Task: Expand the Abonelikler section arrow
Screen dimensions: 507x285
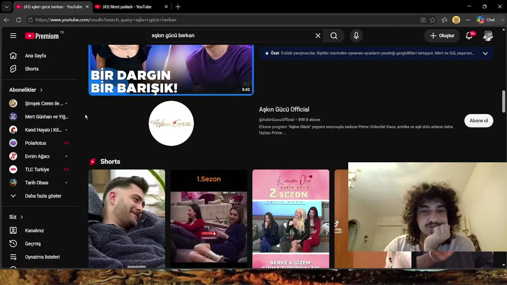Action: pyautogui.click(x=41, y=90)
